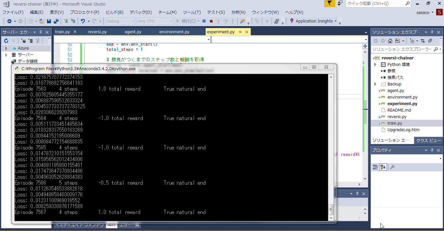Open the open-documents list dropdown arrow
This screenshot has width=444, height=231.
366,32
